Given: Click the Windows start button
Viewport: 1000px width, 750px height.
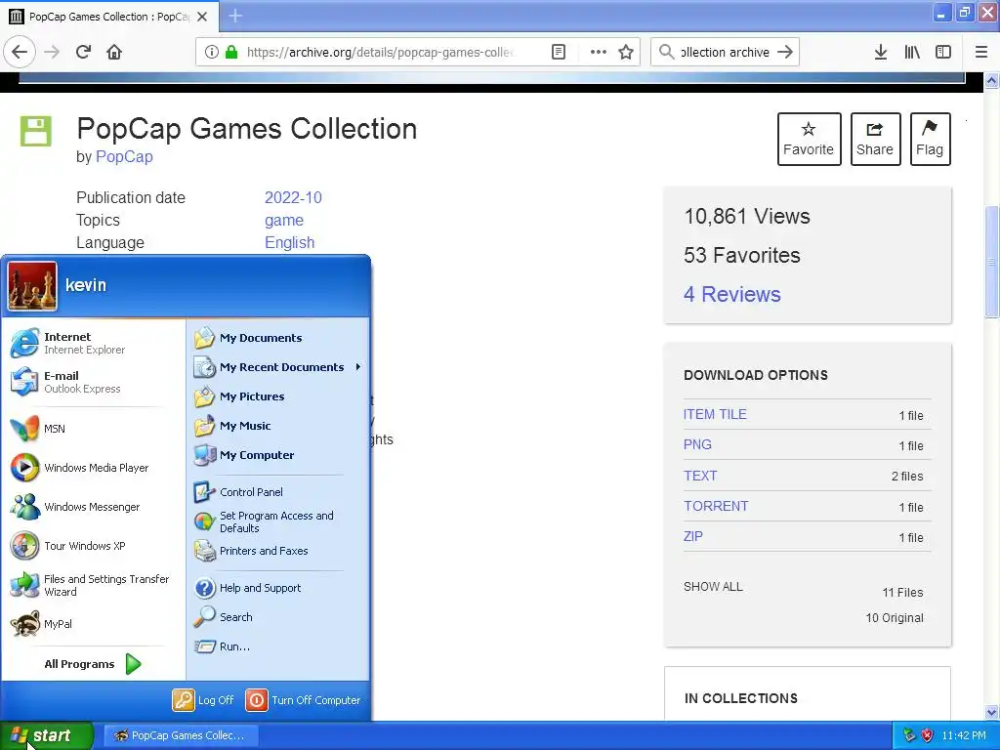Looking at the screenshot, I should click(46, 736).
